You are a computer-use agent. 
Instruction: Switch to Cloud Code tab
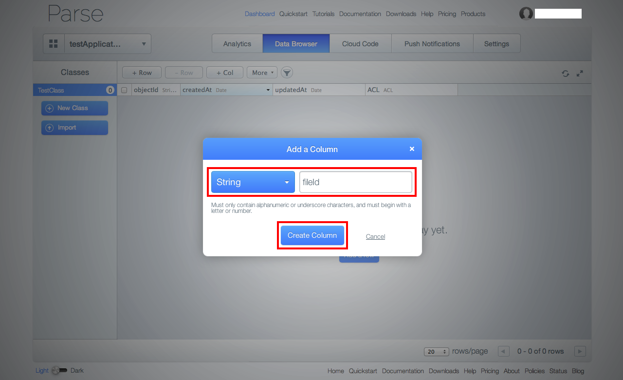[360, 43]
